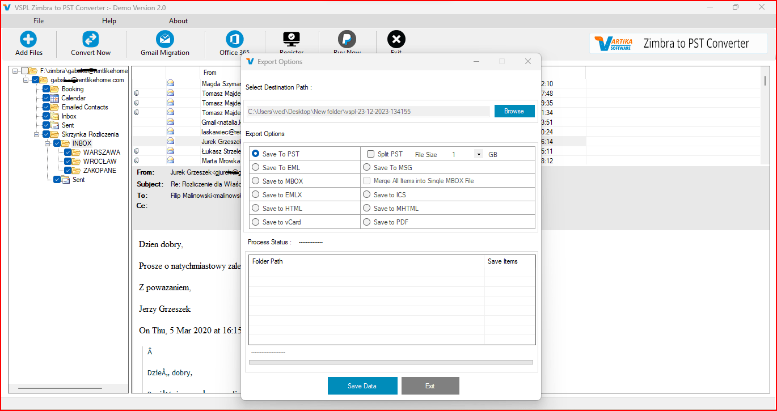Collapse the Skrzynka Rozliczenia node
The height and width of the screenshot is (411, 777).
(x=36, y=134)
